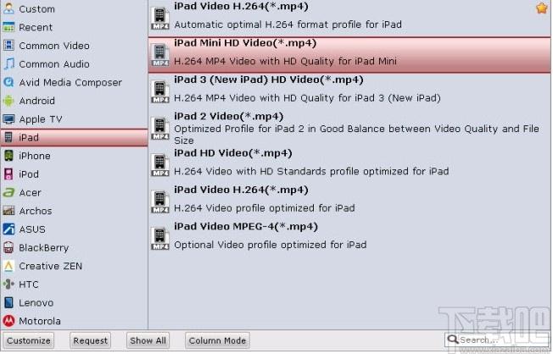The width and height of the screenshot is (553, 354).
Task: Click the Motorola logo icon
Action: tap(8, 321)
